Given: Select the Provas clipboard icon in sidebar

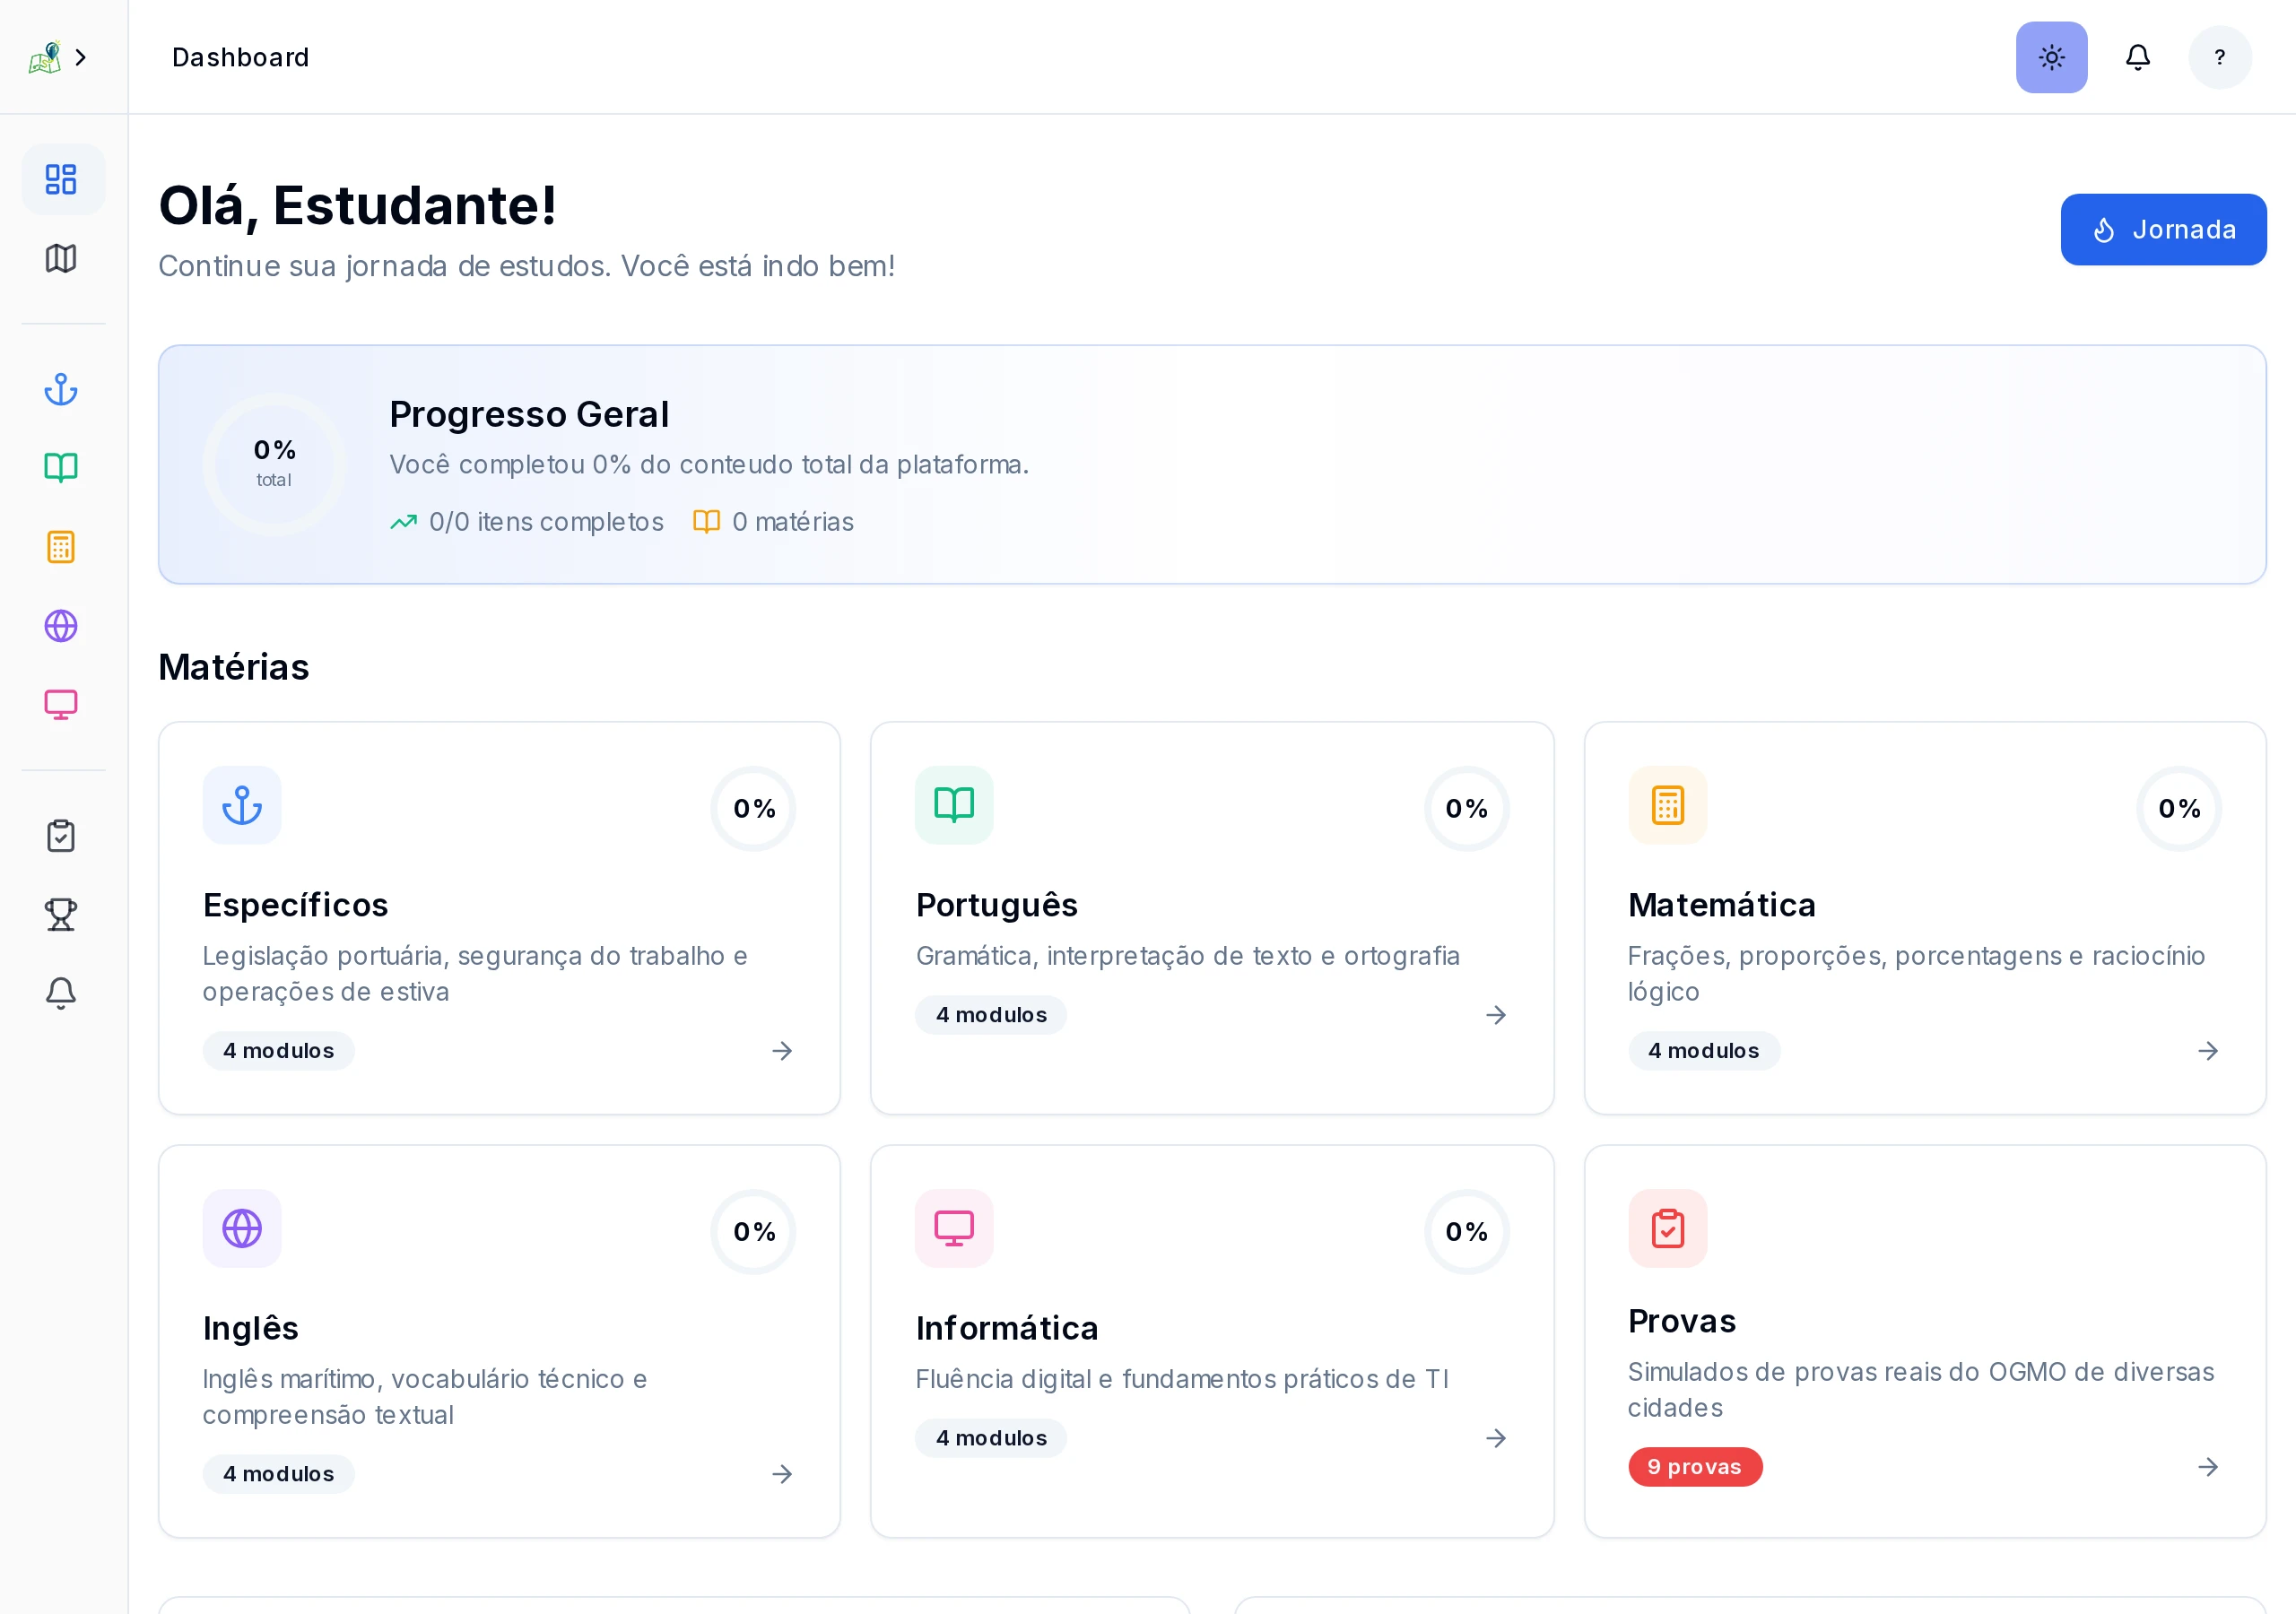Looking at the screenshot, I should 61,836.
